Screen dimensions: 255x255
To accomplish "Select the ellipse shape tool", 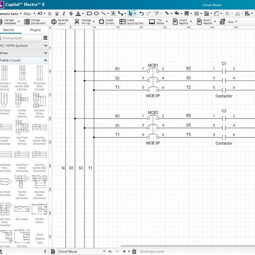I will [x=96, y=14].
